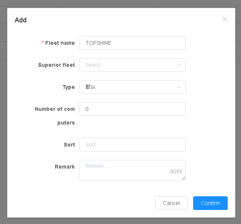The height and width of the screenshot is (224, 241).
Task: Click into the Sort input field
Action: [132, 145]
